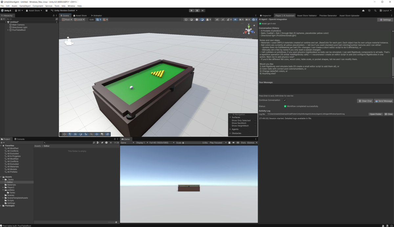Open the Local handle rotation dropdown
The height and width of the screenshot is (227, 394).
[x=79, y=20]
